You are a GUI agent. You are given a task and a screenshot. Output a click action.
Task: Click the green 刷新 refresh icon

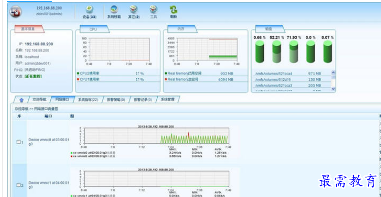point(173,10)
